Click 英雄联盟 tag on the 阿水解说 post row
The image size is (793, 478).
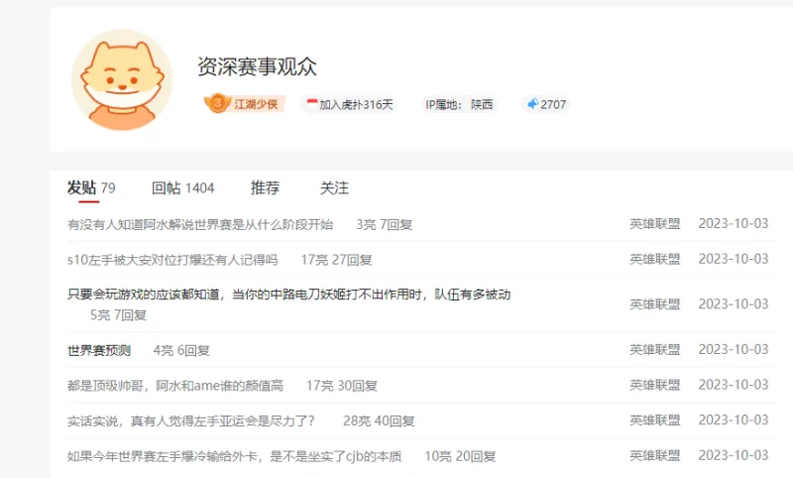(x=655, y=223)
